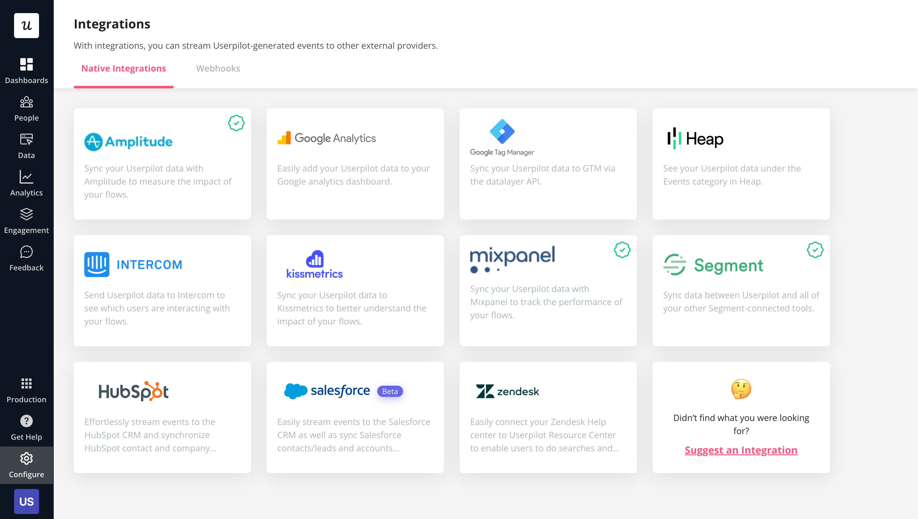Toggle the Amplitude integration checkmark
This screenshot has width=918, height=519.
pyautogui.click(x=236, y=124)
